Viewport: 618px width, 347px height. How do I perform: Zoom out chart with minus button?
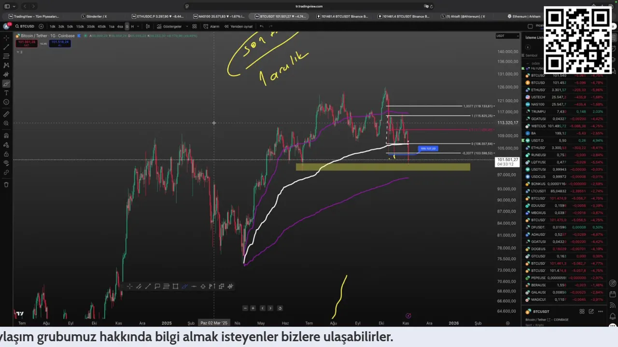(x=245, y=308)
